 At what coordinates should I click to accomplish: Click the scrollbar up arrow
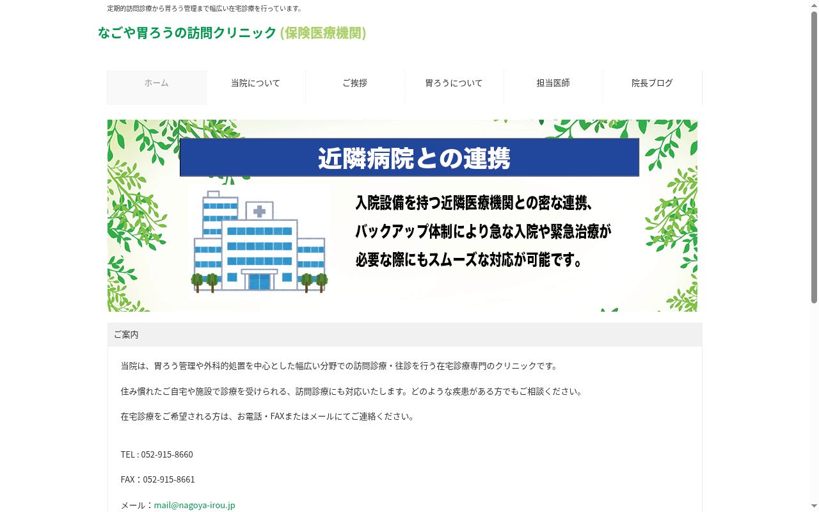click(x=814, y=5)
